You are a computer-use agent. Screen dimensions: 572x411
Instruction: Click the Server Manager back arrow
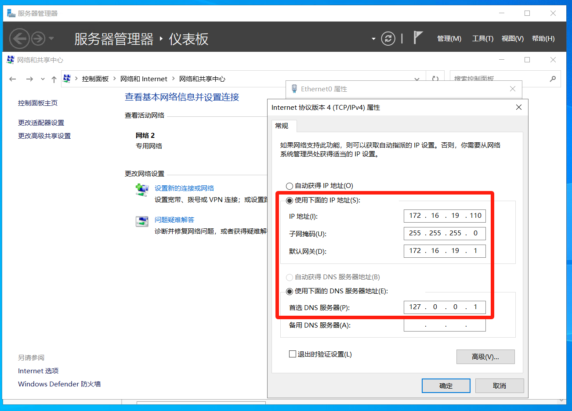pyautogui.click(x=19, y=39)
